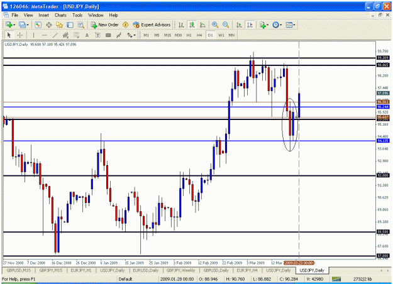
Task: Open the Strategy Tester icon
Action: tap(80, 25)
